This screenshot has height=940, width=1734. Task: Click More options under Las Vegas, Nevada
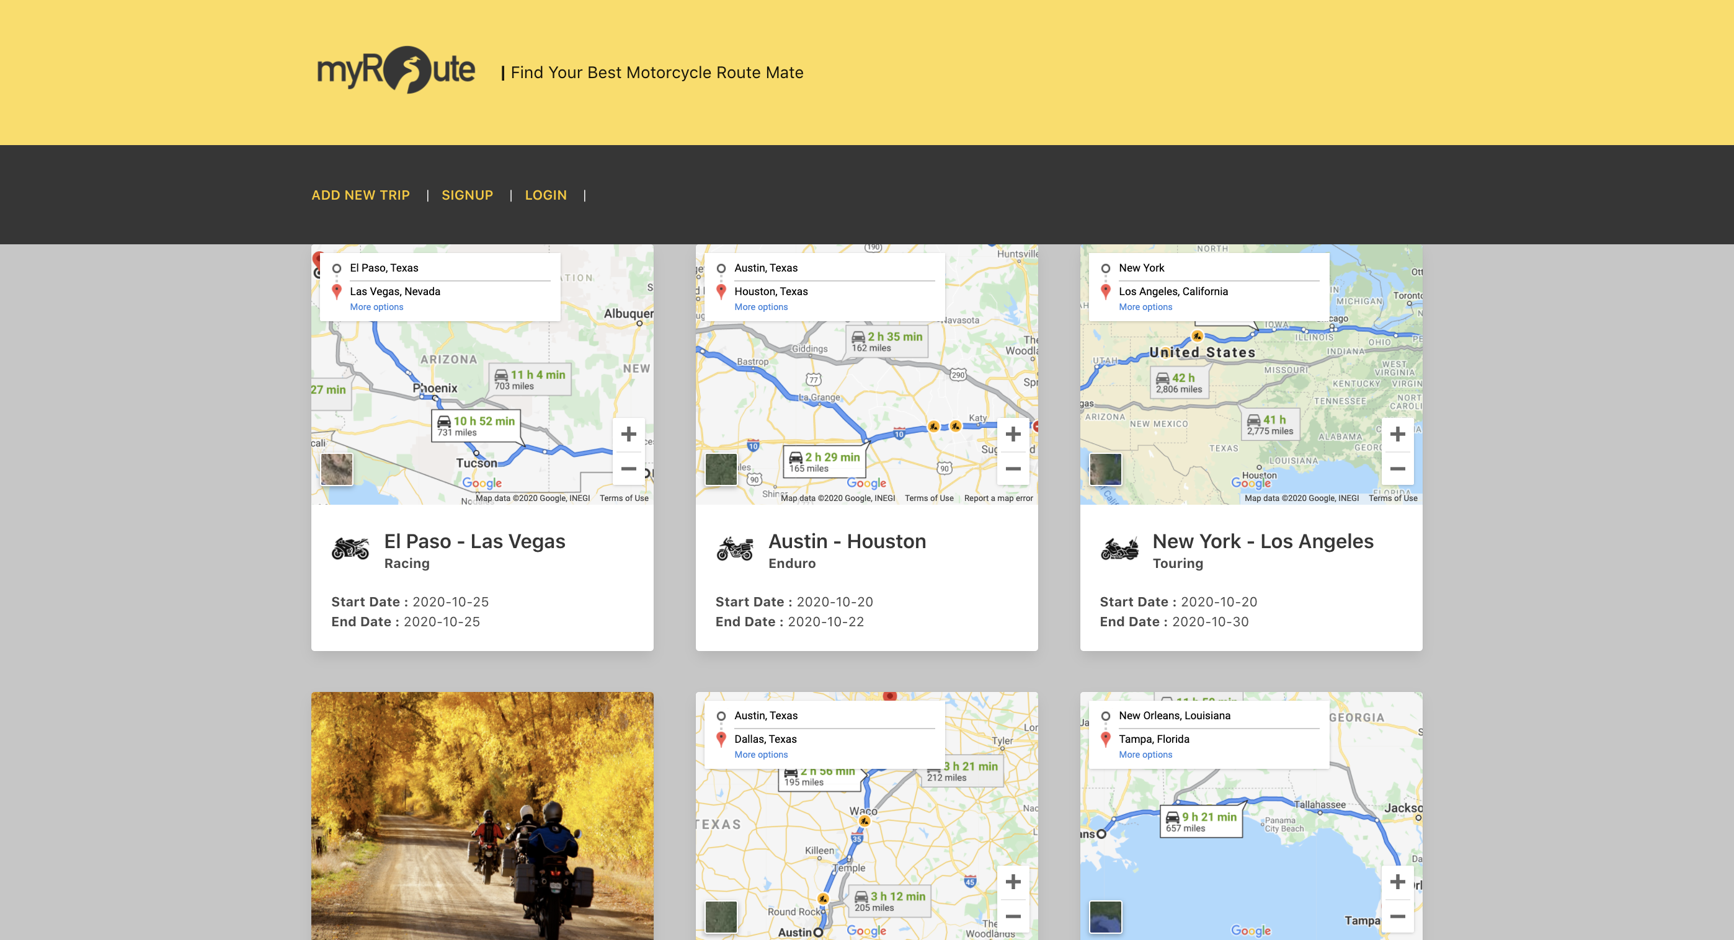(x=376, y=307)
